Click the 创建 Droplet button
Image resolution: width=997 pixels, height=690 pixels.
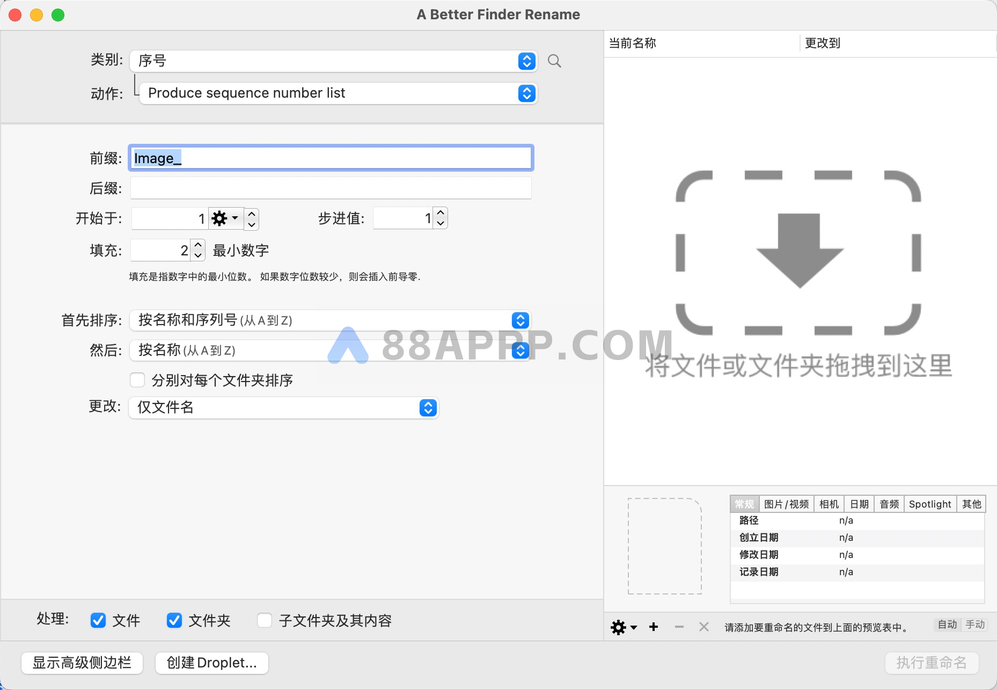pos(211,663)
